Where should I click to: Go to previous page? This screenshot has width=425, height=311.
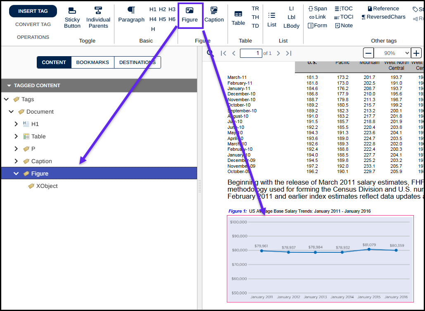pyautogui.click(x=234, y=53)
